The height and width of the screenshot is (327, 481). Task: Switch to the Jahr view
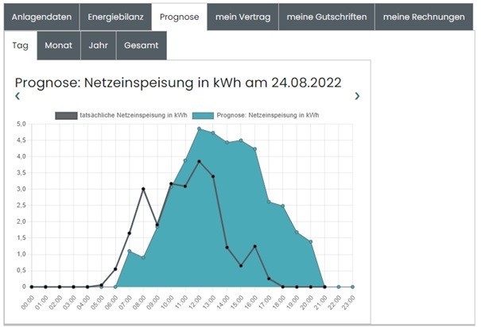(98, 45)
